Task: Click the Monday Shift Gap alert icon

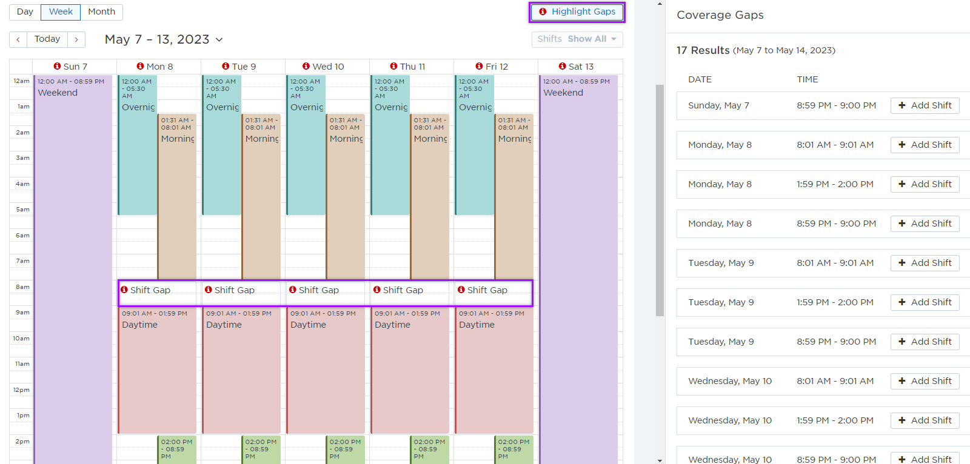Action: pos(124,290)
